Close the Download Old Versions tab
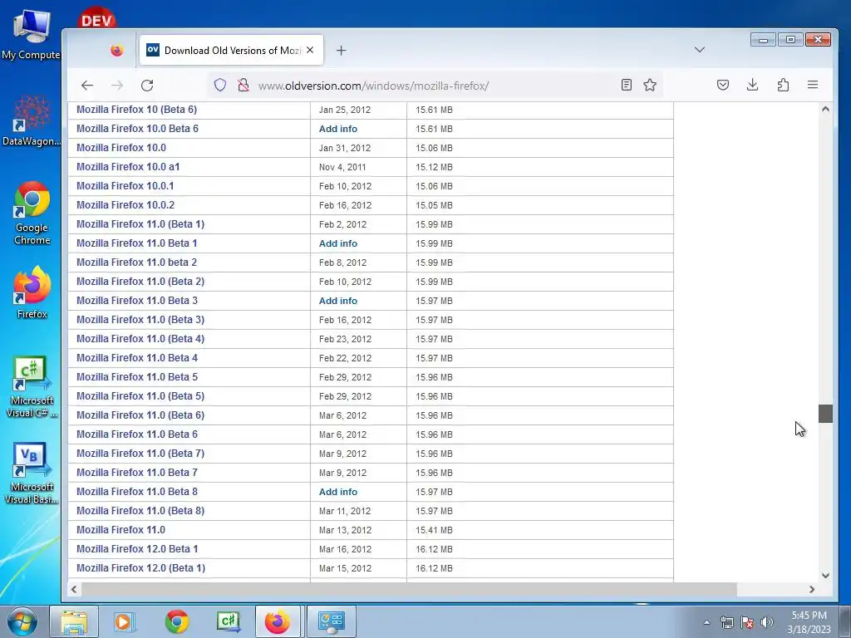The height and width of the screenshot is (638, 851). coord(310,50)
